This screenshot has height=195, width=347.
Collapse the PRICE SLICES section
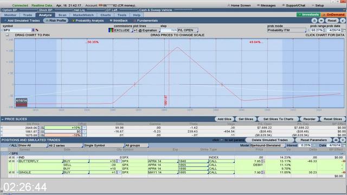click(x=3, y=119)
